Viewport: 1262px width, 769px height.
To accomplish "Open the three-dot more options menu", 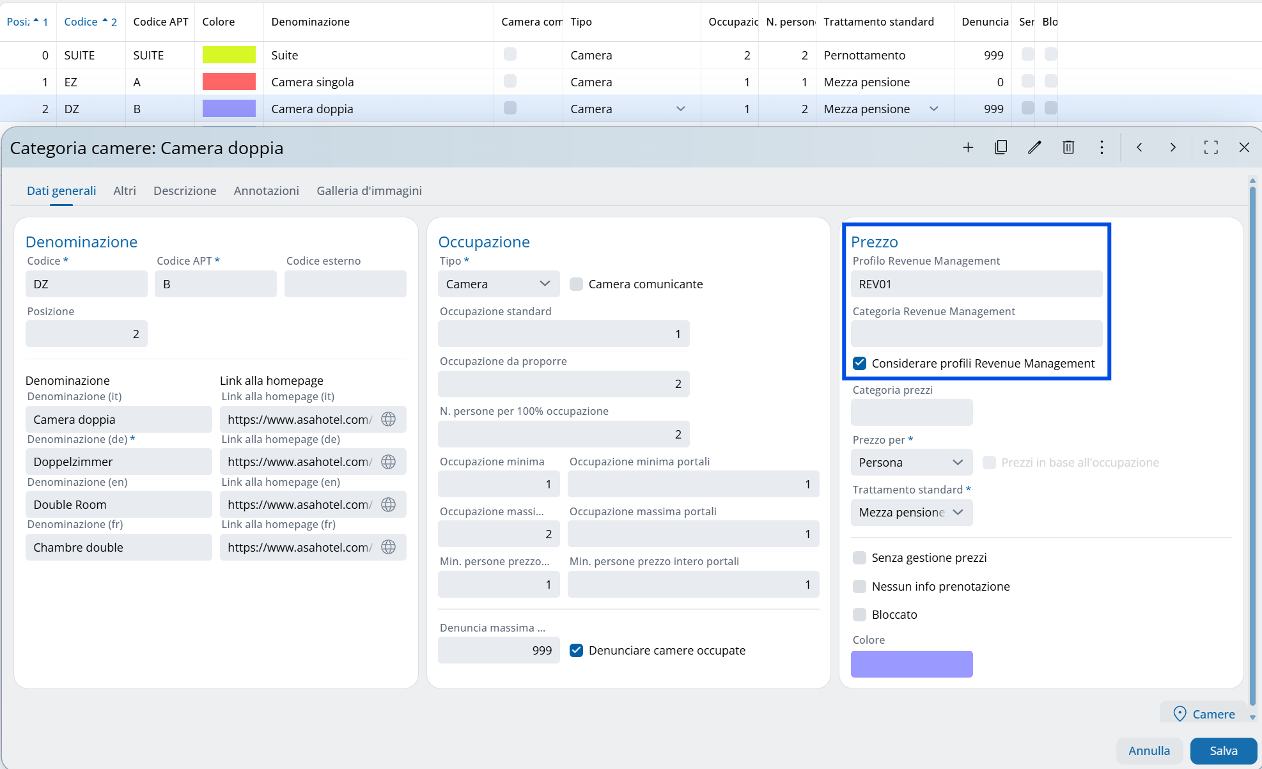I will [1102, 148].
